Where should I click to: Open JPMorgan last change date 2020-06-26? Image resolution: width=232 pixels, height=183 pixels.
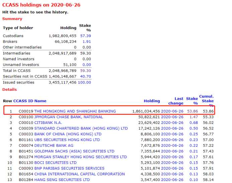172,117
